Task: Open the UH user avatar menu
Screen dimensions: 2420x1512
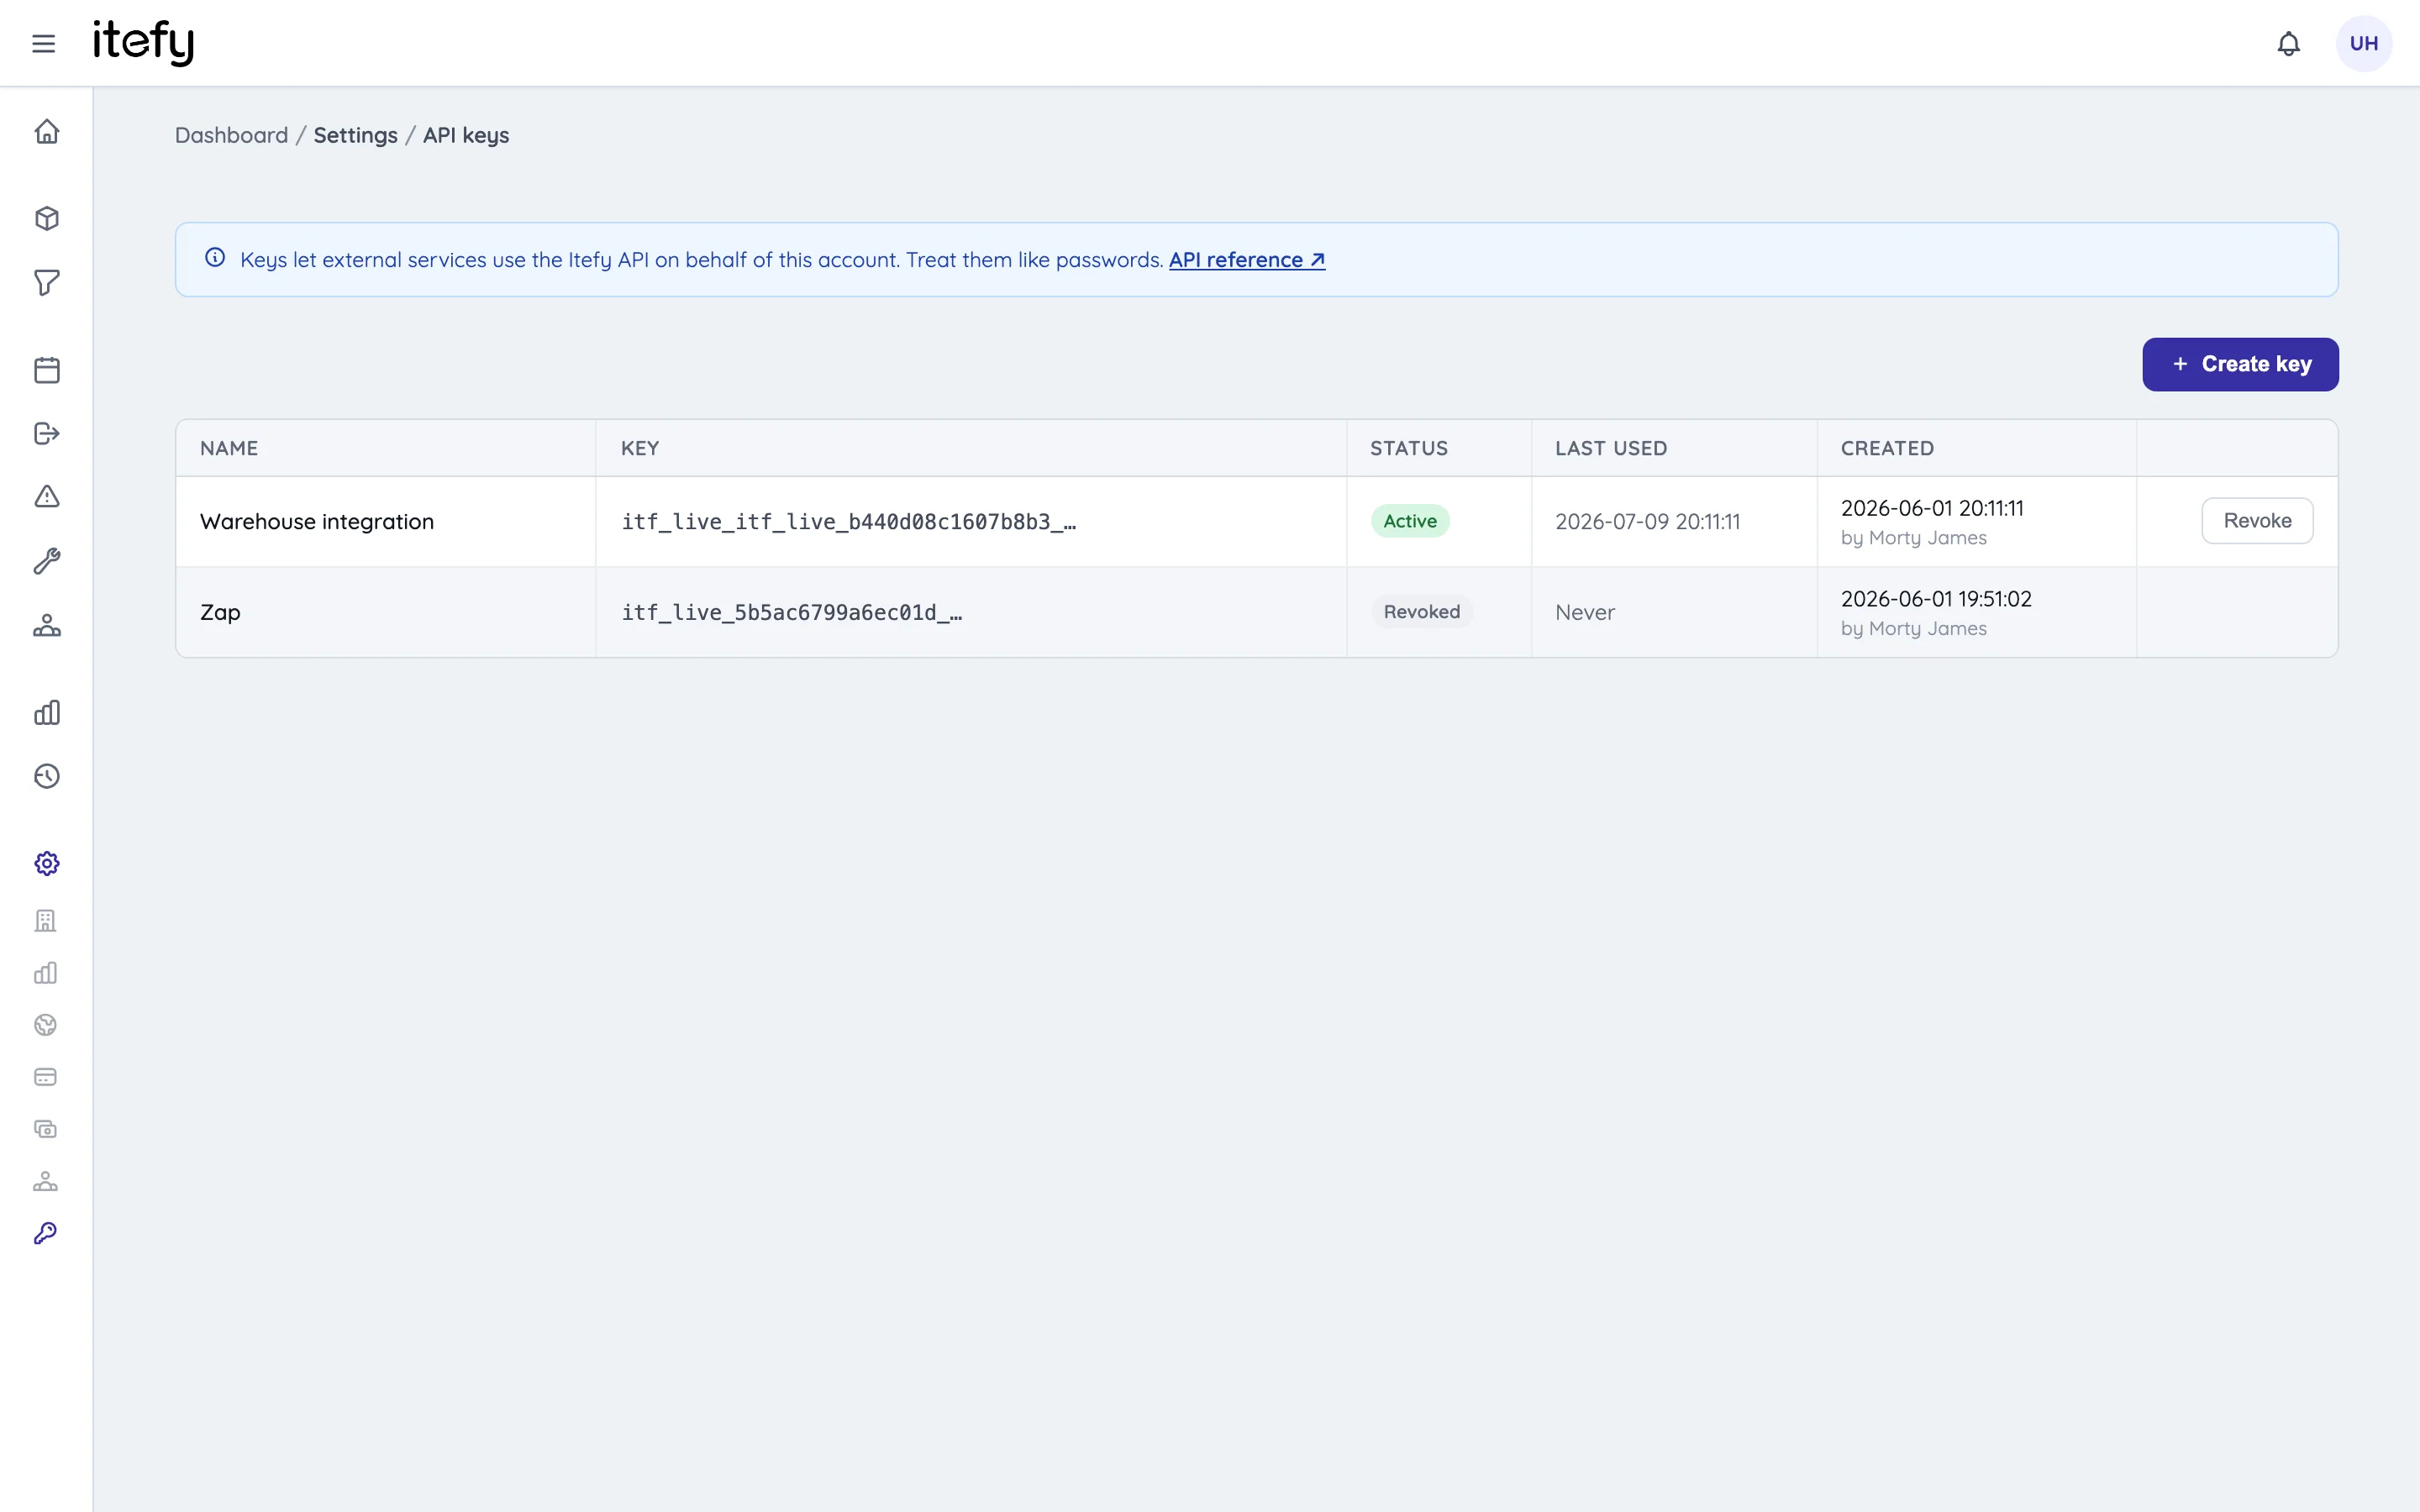Action: [x=2363, y=43]
